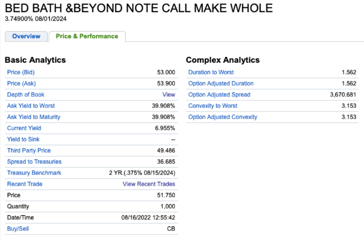Screen dimensions: 364x241
Task: Click the Option Adjusted Duration link
Action: point(221,84)
